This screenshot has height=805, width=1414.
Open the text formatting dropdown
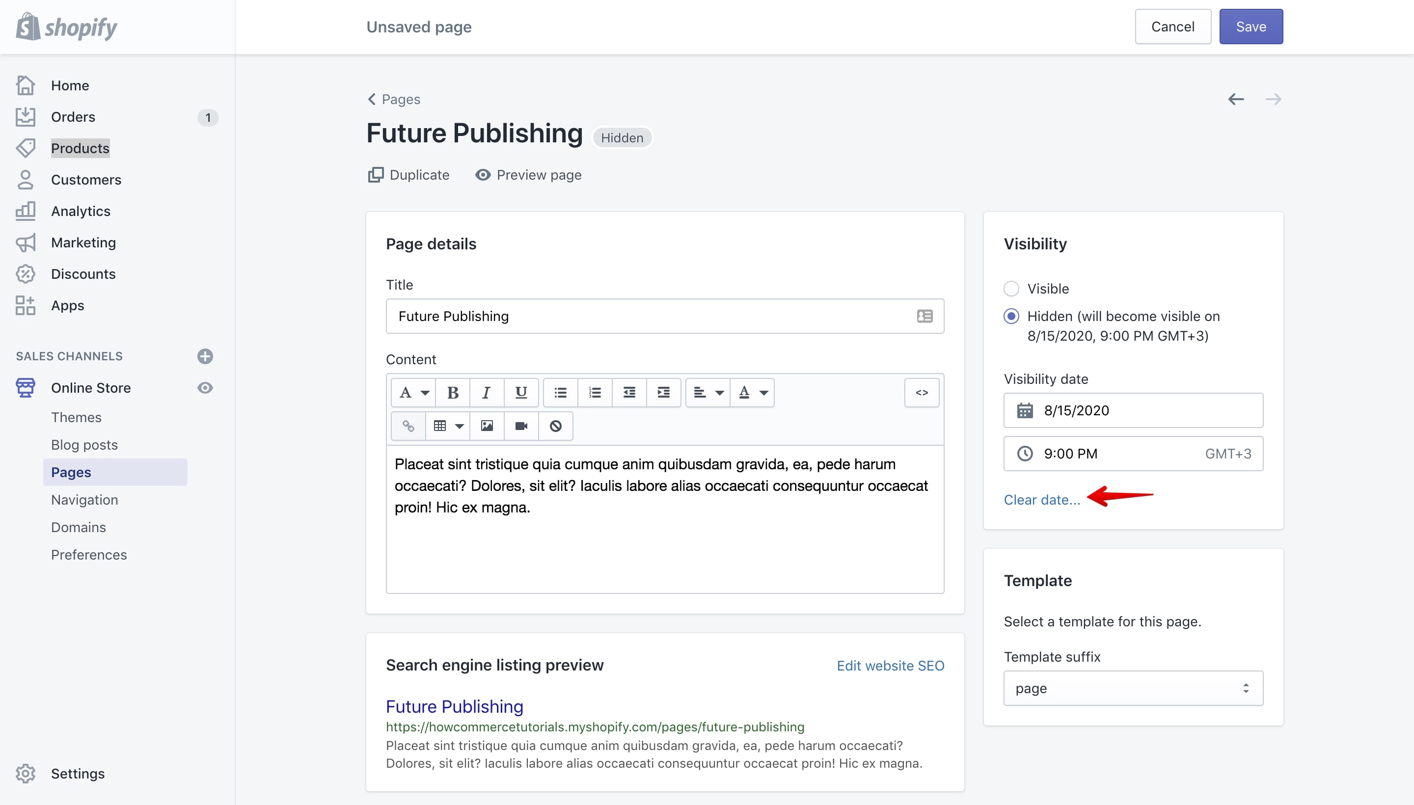(x=413, y=393)
